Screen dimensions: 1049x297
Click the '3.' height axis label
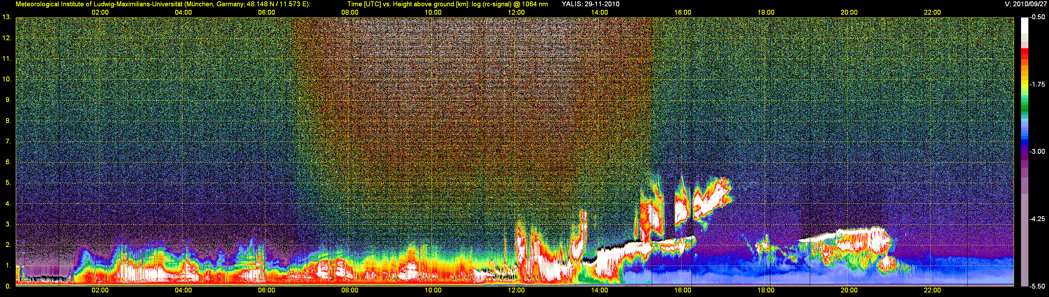(8, 224)
